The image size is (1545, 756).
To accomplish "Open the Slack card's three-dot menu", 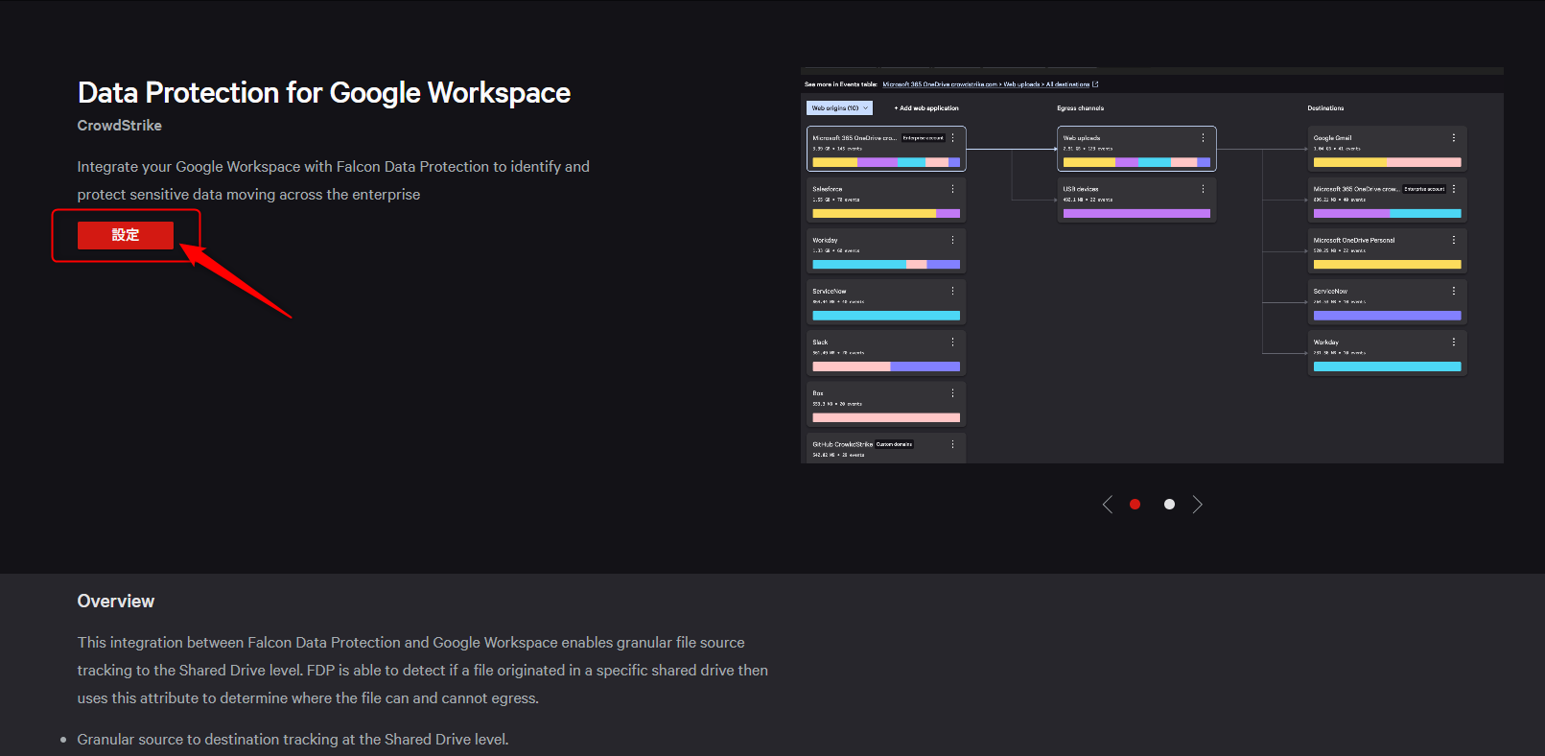I will tap(952, 342).
